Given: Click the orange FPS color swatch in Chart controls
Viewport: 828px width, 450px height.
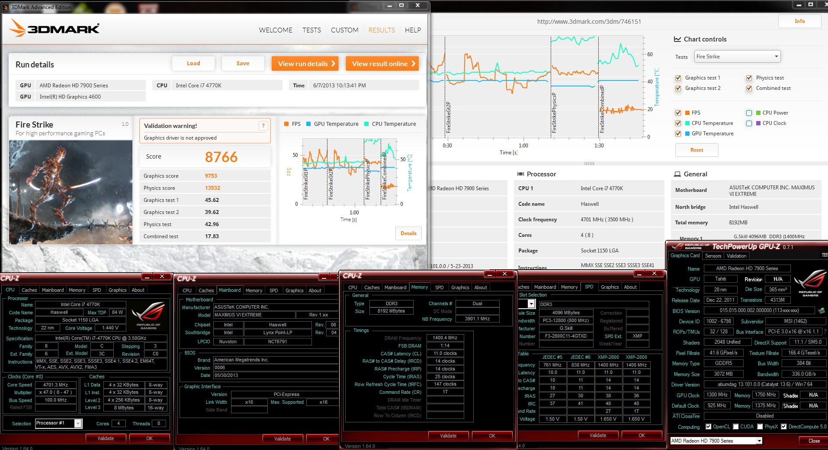Looking at the screenshot, I should click(x=688, y=113).
